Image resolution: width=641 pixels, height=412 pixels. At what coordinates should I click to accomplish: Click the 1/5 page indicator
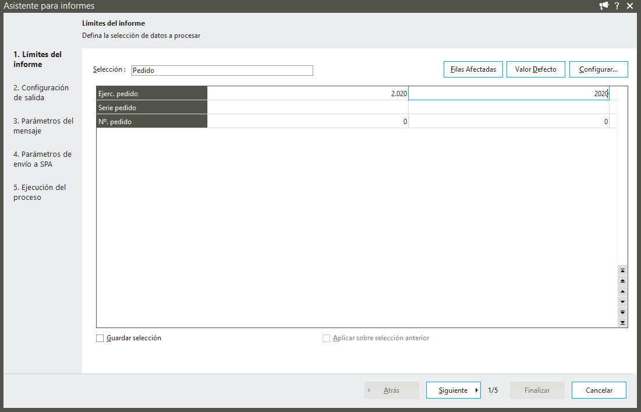point(493,390)
